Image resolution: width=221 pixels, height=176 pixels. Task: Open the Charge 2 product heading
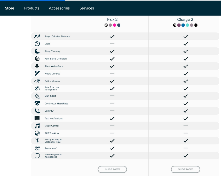click(x=185, y=19)
